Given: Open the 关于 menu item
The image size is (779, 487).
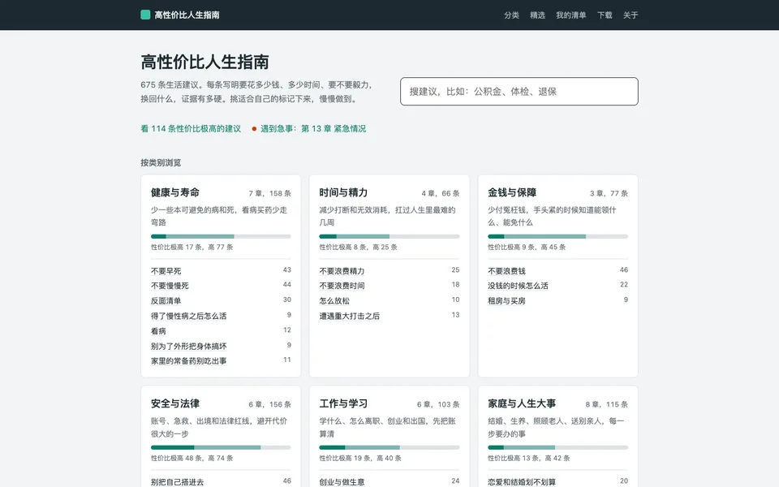Looking at the screenshot, I should (631, 15).
